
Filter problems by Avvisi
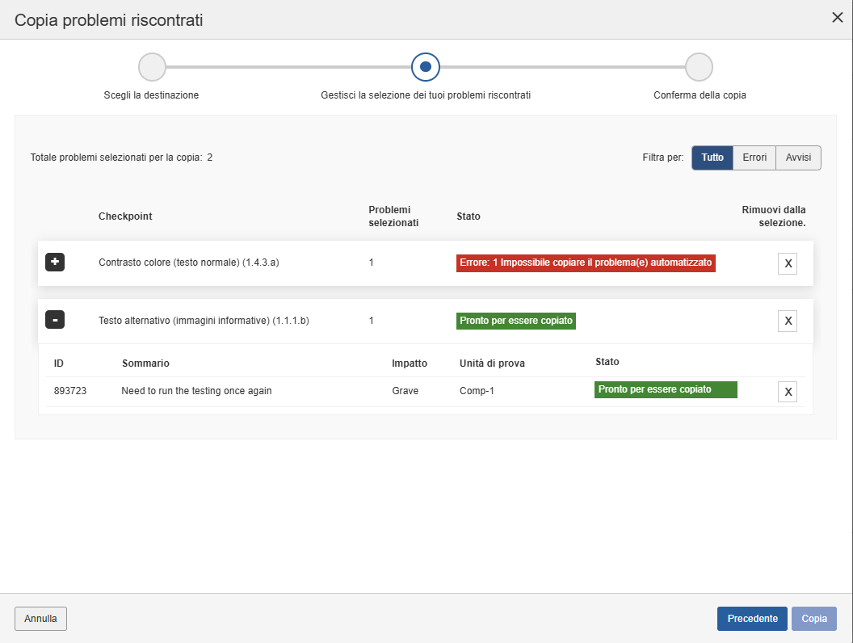point(798,158)
